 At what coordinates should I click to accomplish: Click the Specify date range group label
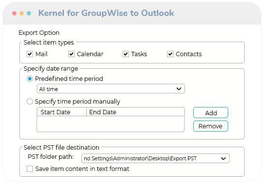pos(51,69)
